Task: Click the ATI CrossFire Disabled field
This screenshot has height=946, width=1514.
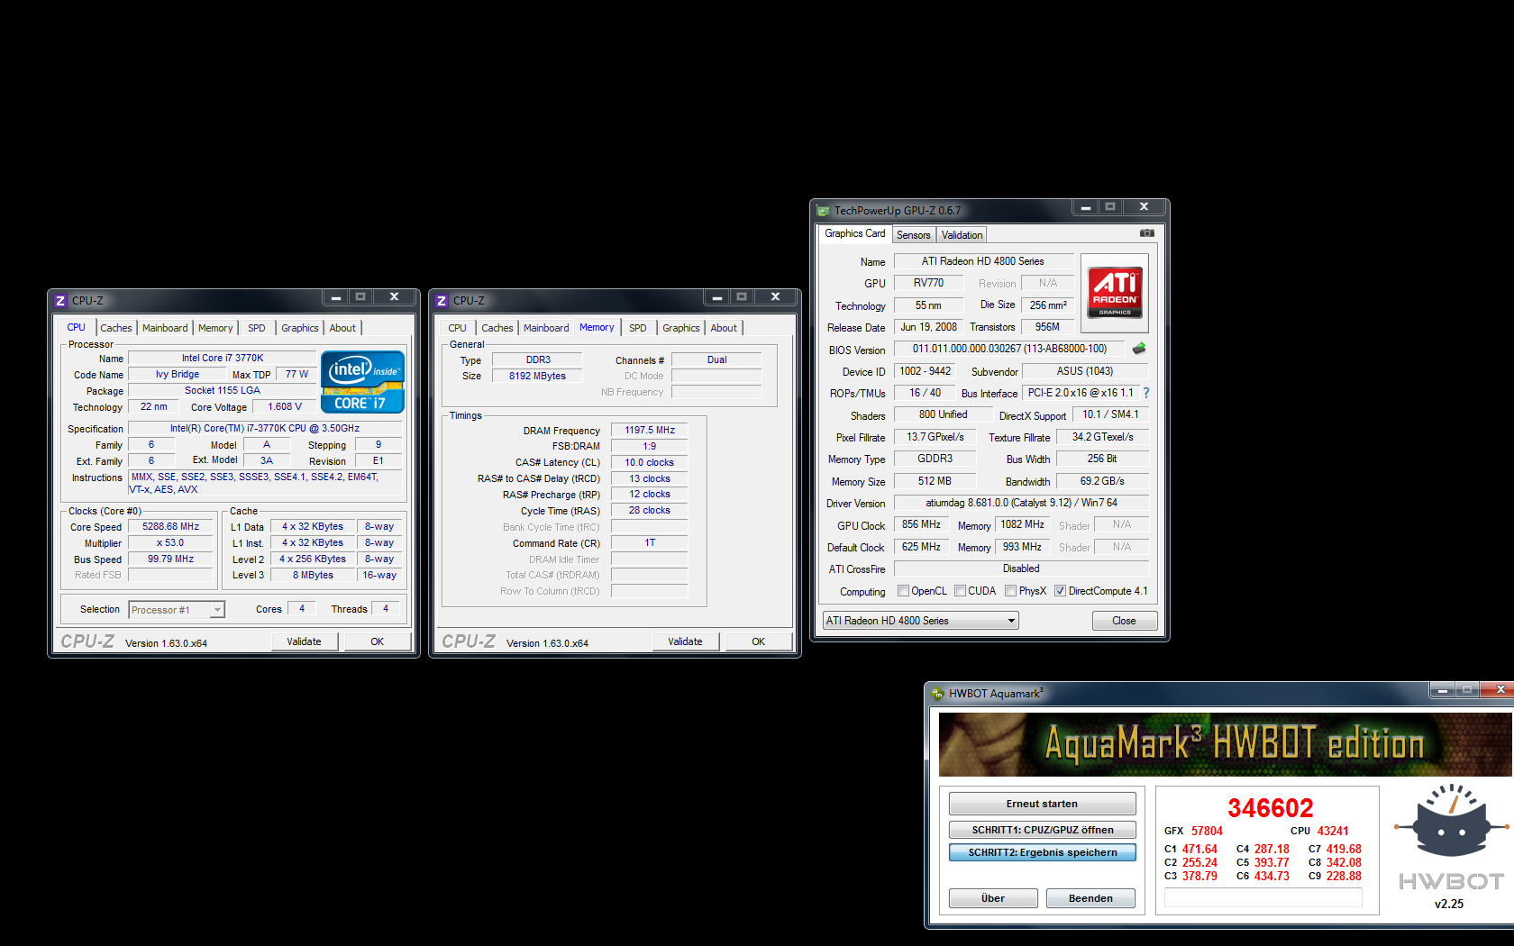Action: pyautogui.click(x=1021, y=569)
